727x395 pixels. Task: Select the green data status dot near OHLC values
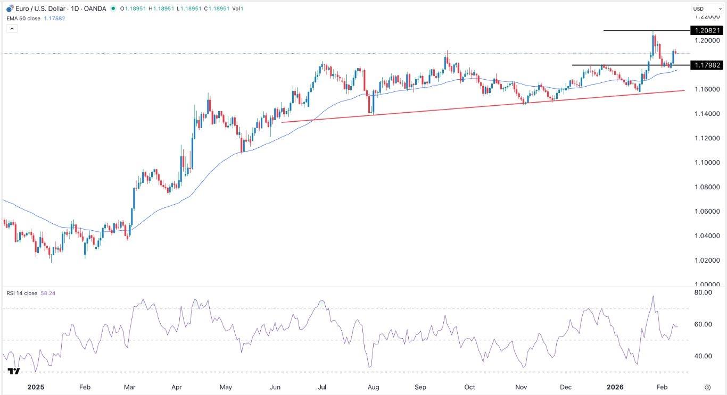click(113, 9)
